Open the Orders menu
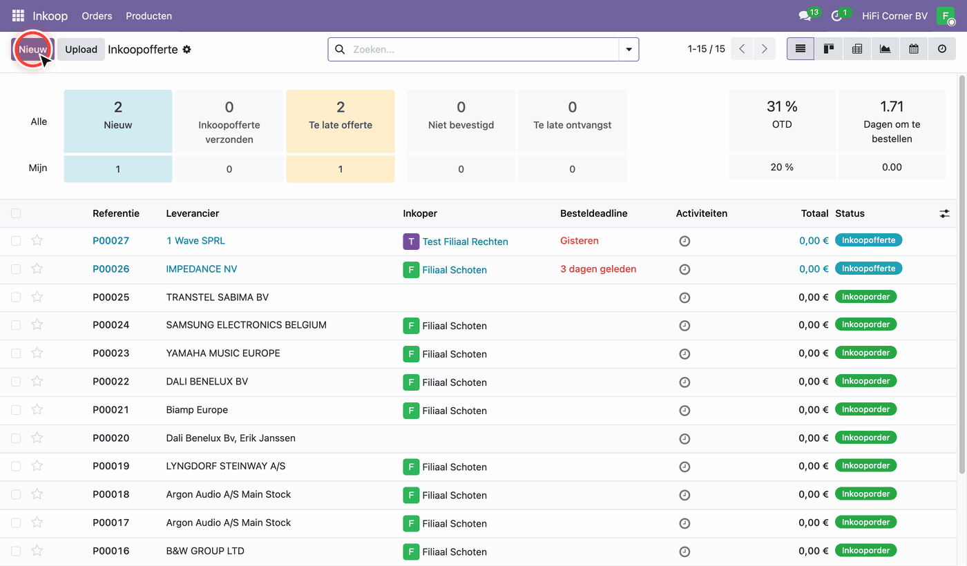 [97, 16]
